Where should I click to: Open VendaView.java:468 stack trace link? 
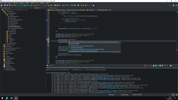click(x=92, y=74)
